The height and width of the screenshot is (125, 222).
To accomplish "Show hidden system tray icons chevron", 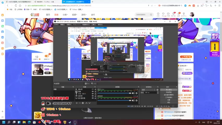I will [196, 122].
